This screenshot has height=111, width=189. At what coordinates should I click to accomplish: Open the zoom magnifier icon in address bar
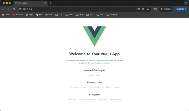point(143,9)
